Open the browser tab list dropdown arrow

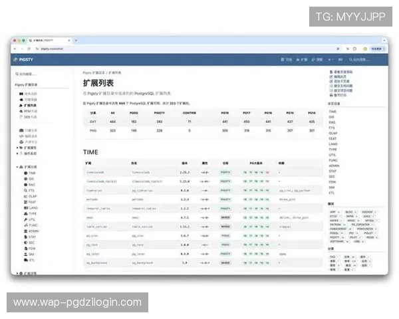(384, 41)
